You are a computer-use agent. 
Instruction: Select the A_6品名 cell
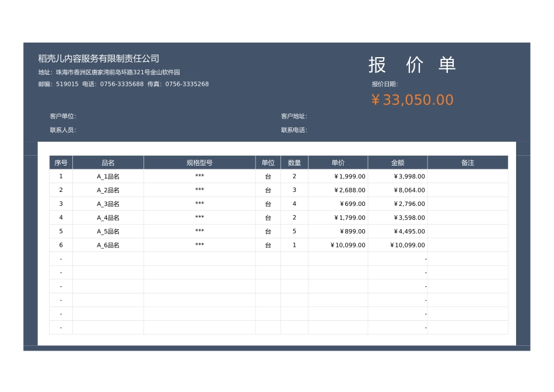coord(107,245)
